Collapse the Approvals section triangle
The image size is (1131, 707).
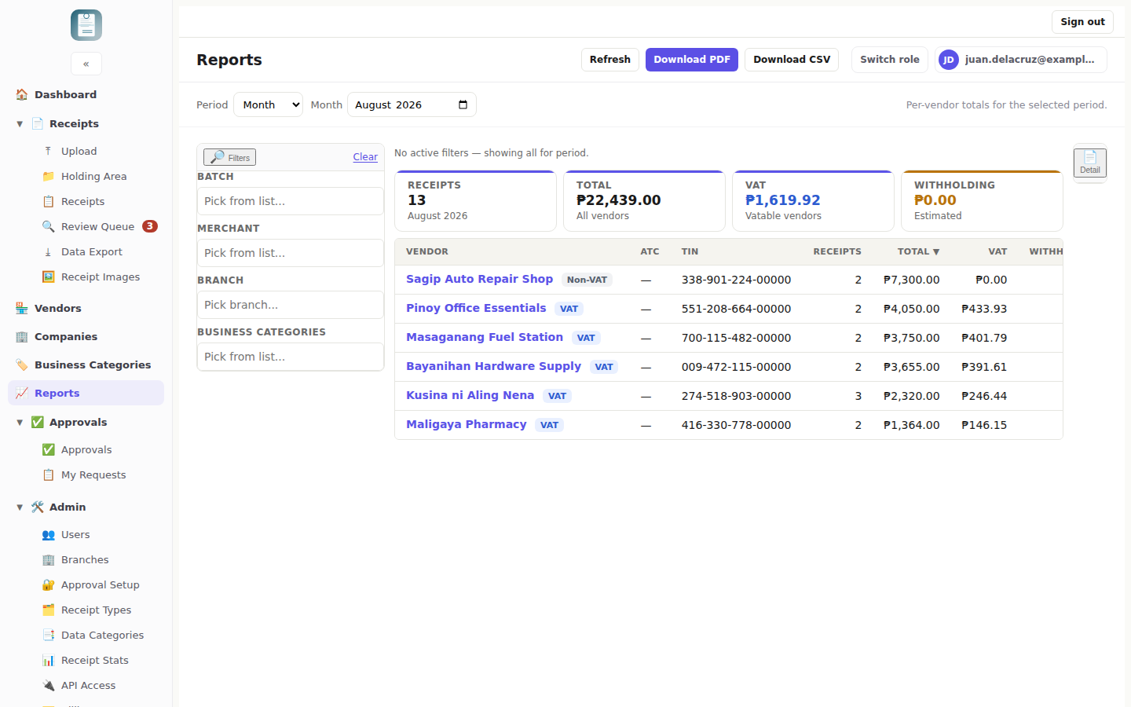tap(20, 423)
